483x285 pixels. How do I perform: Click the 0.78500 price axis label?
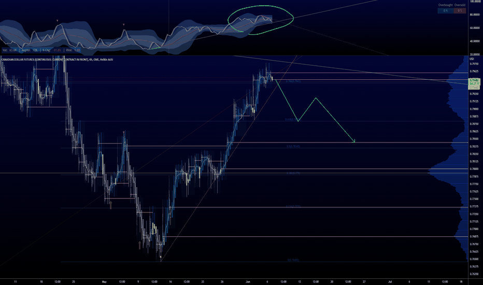(474, 139)
